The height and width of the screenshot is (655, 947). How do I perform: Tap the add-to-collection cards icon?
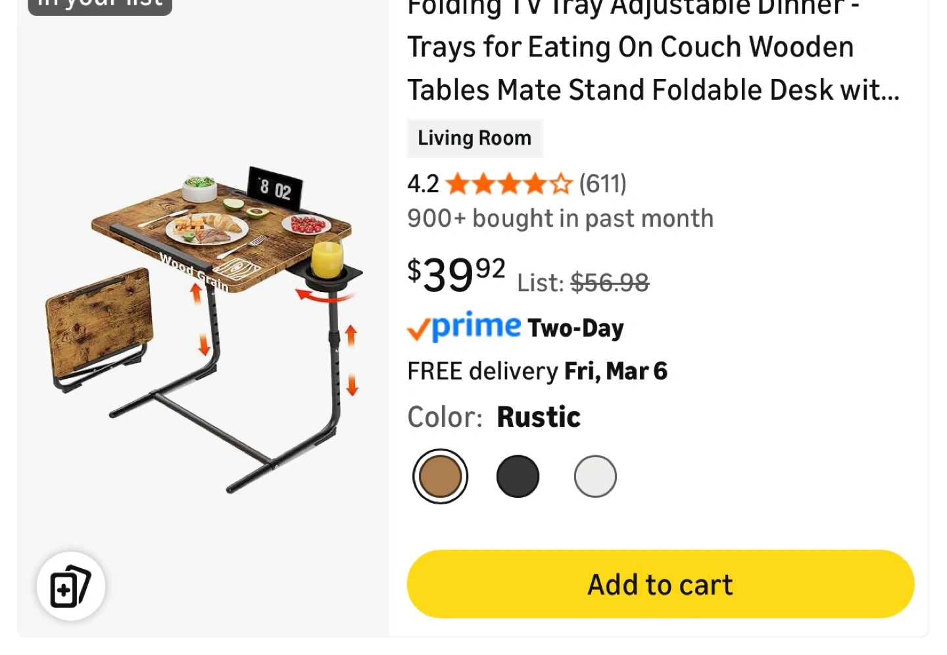71,586
